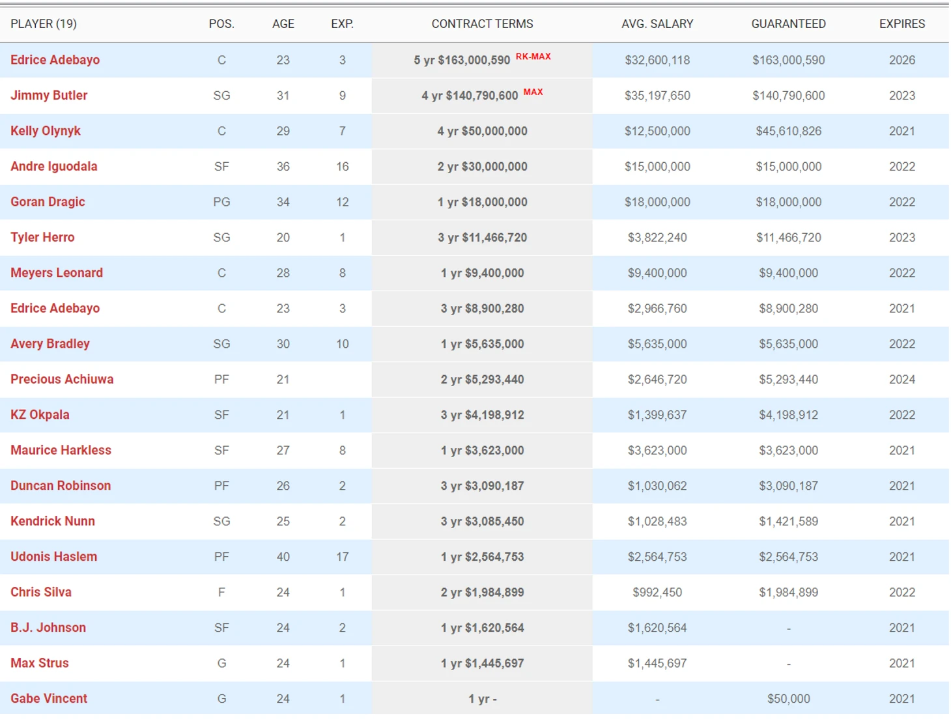The image size is (951, 721).
Task: Select contract terms 1 yr $18,000,000
Action: (x=482, y=202)
